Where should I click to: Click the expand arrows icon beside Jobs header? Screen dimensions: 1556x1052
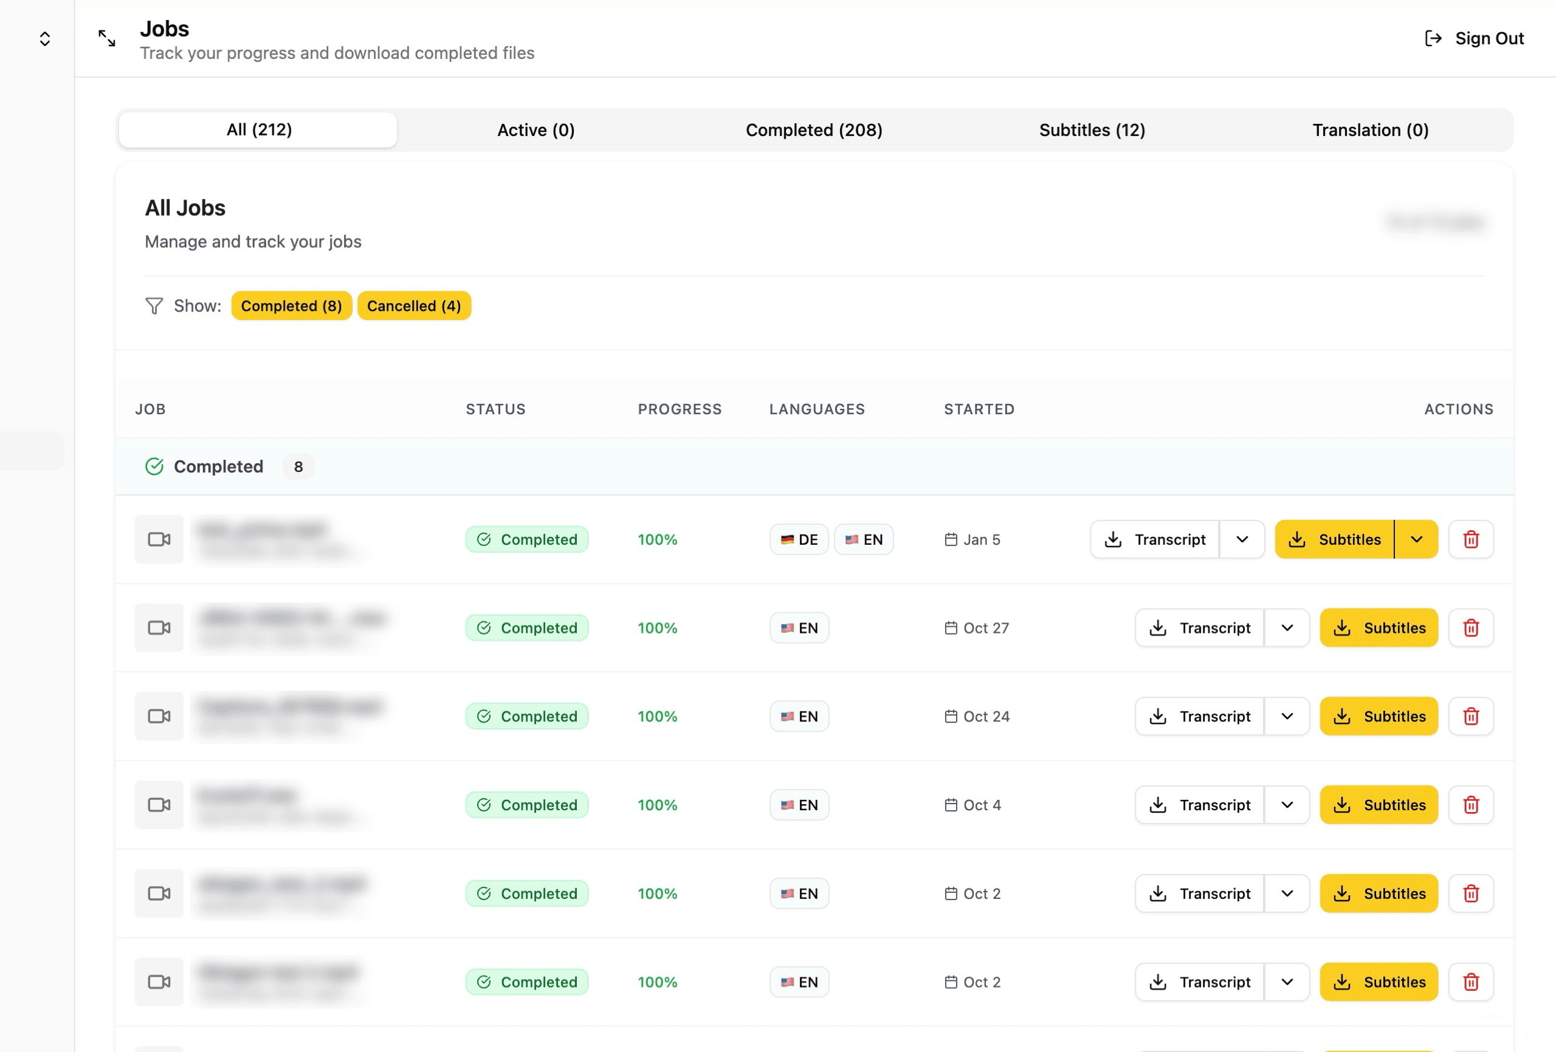[x=106, y=38]
